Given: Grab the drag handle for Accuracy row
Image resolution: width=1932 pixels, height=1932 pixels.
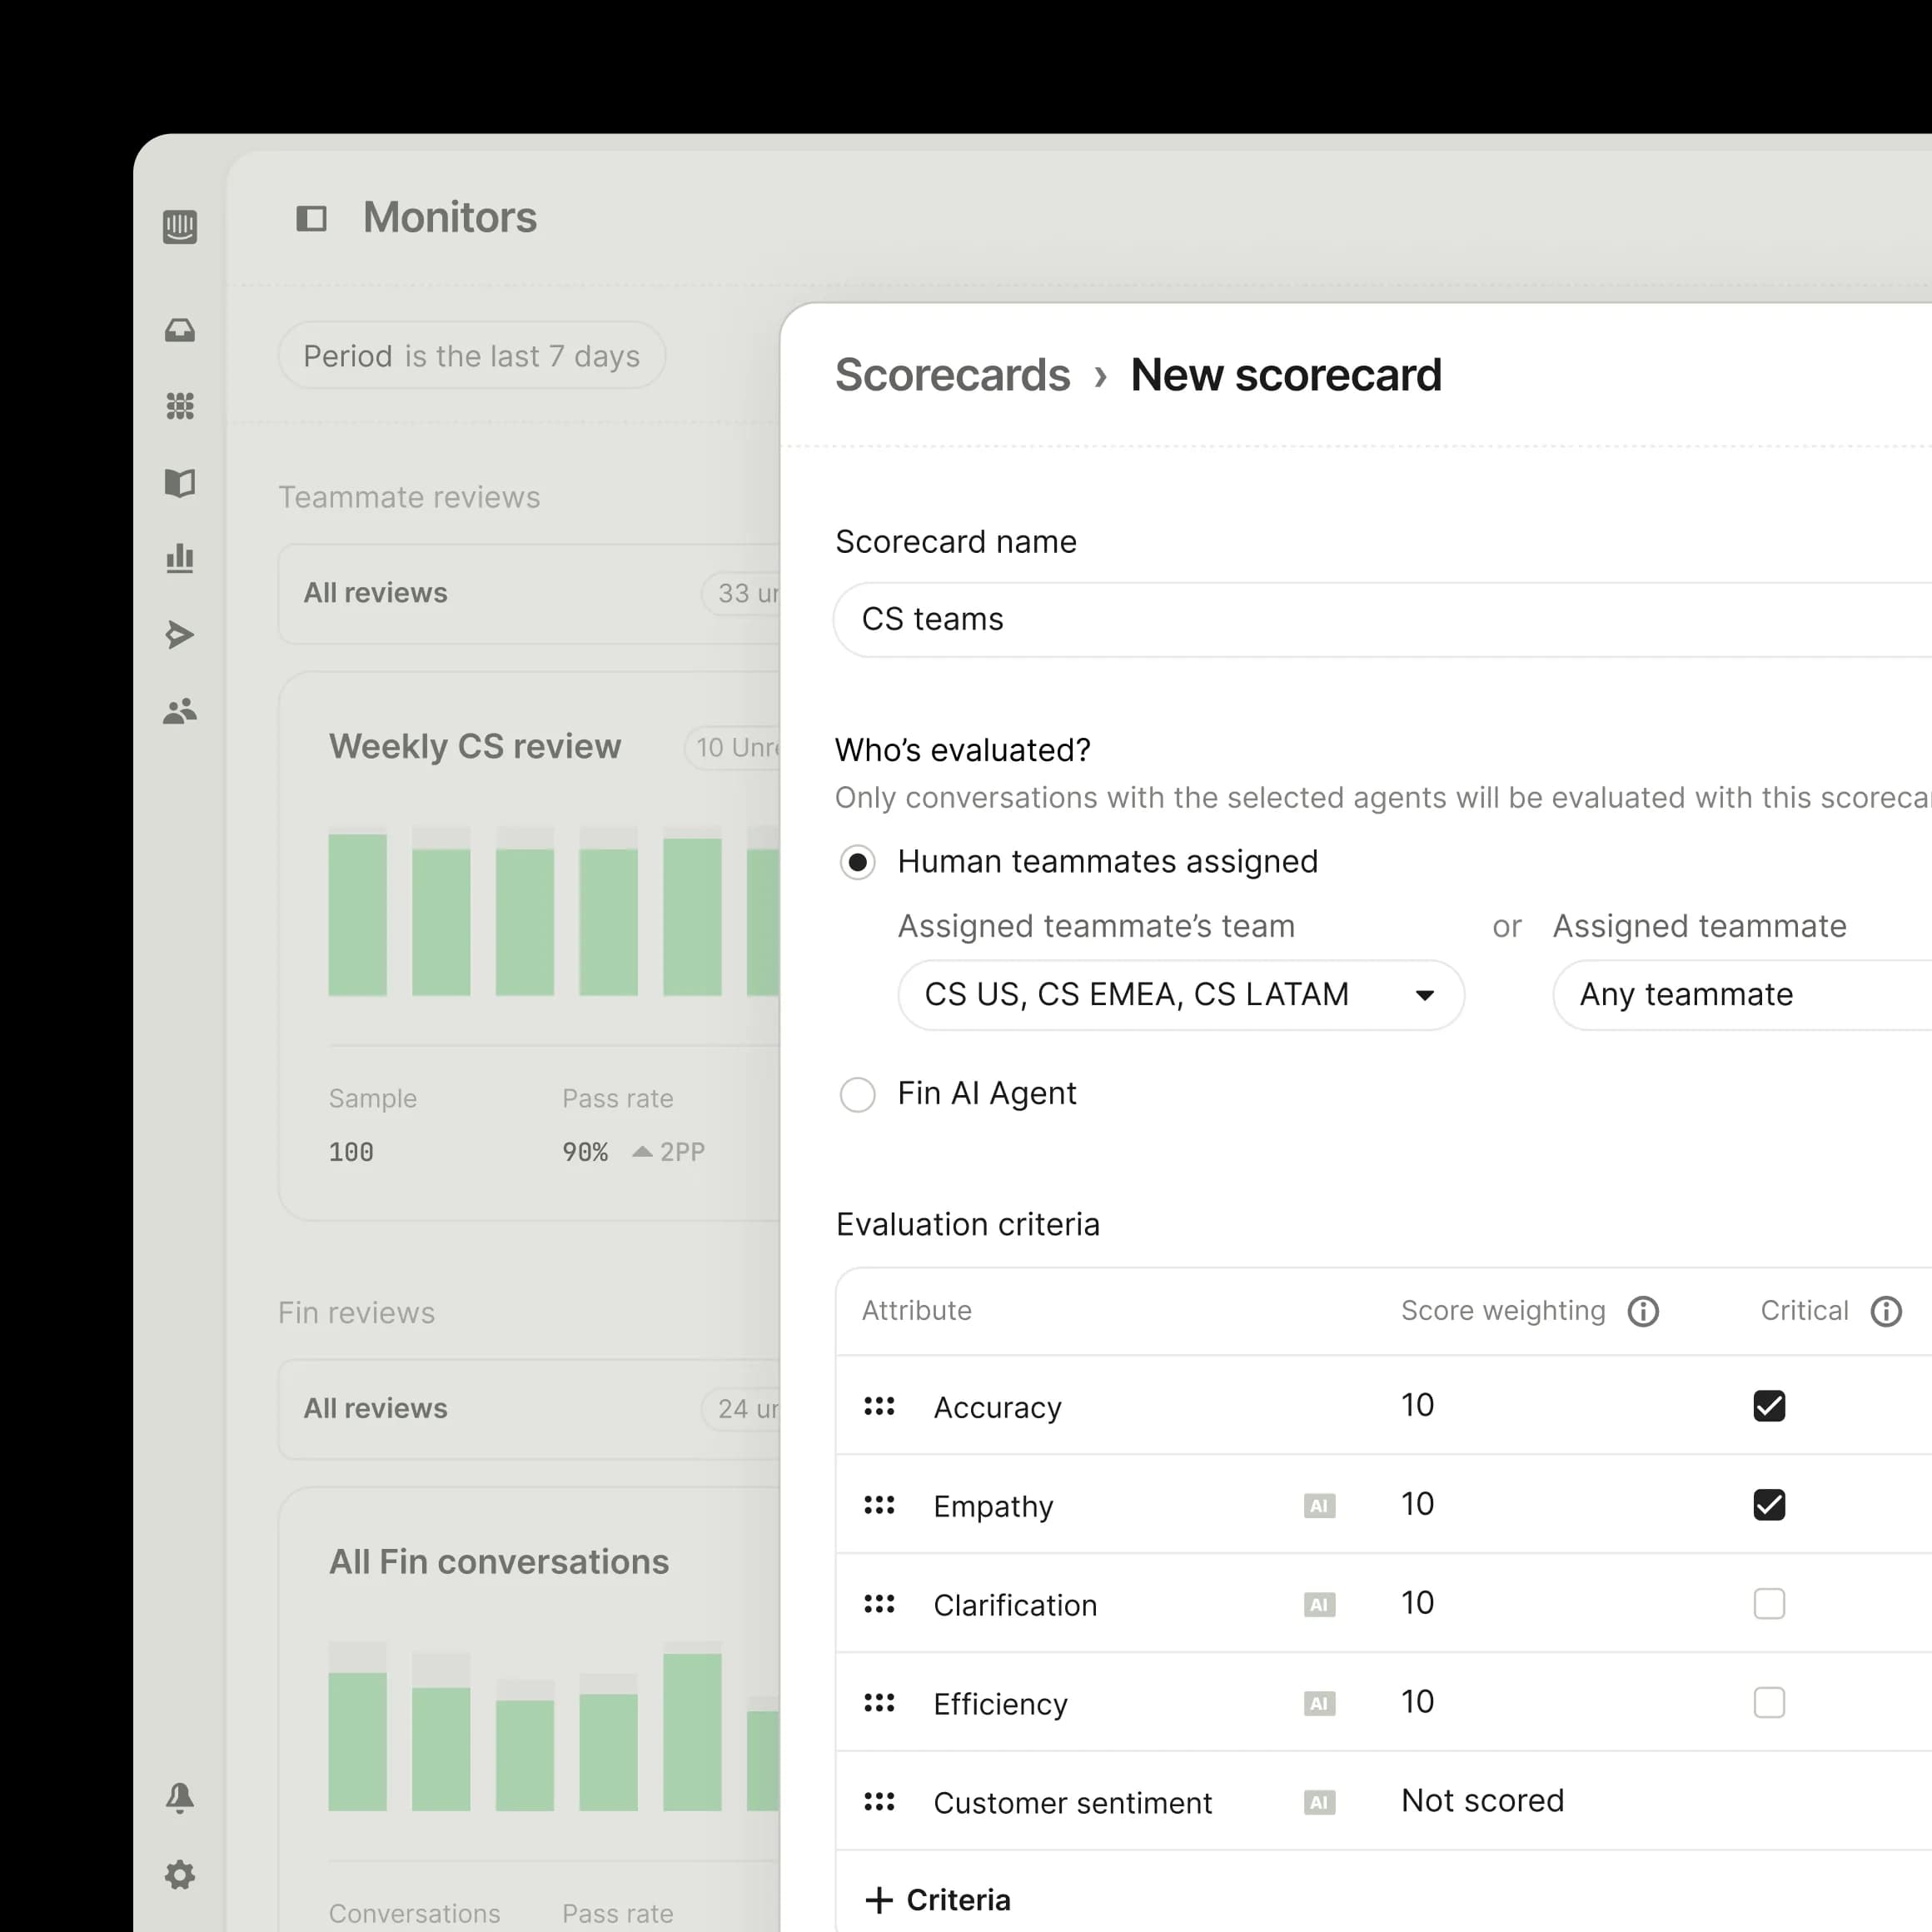Looking at the screenshot, I should [879, 1406].
